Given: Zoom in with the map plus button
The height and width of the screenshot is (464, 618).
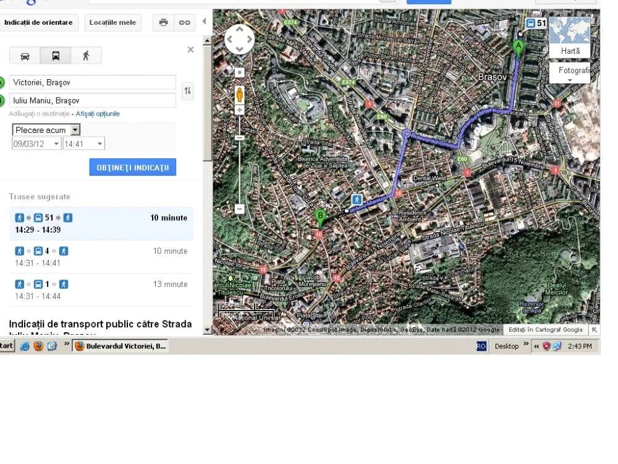Looking at the screenshot, I should coord(239,110).
